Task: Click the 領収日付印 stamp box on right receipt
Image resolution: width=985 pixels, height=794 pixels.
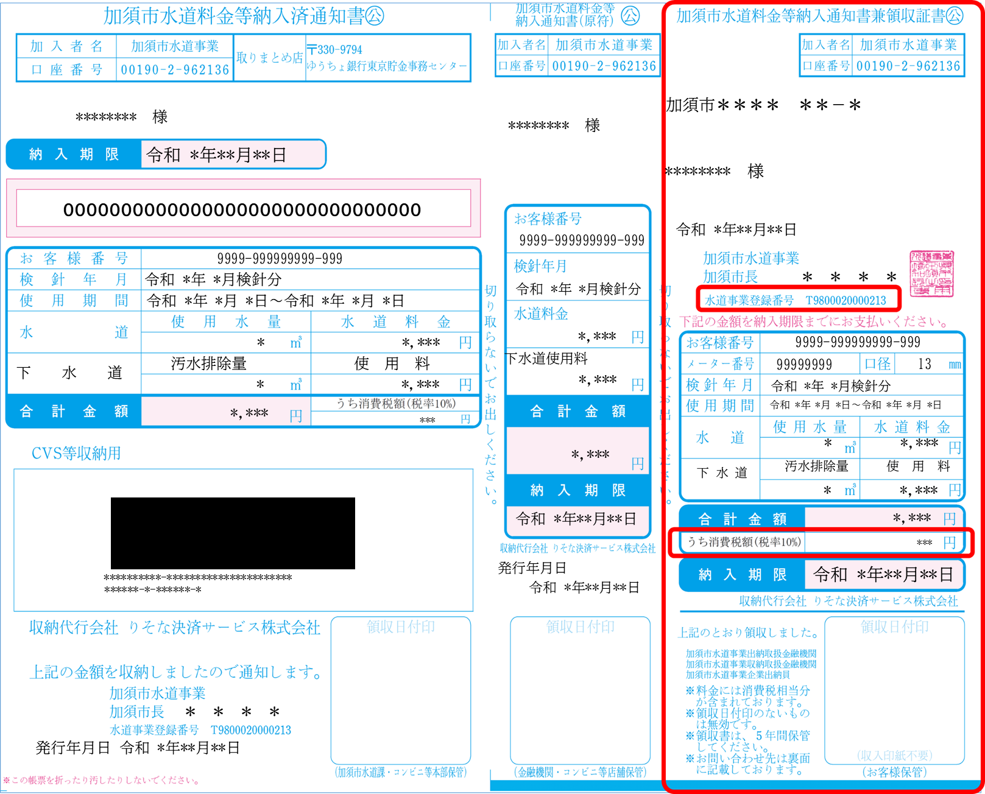Action: [x=894, y=690]
